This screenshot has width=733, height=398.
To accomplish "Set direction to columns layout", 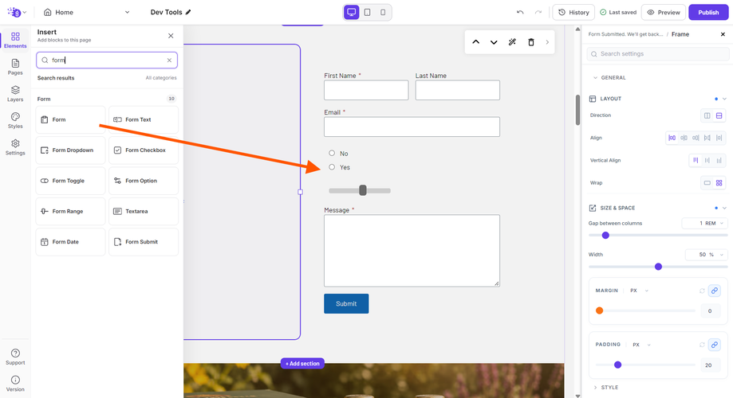I will coord(707,115).
